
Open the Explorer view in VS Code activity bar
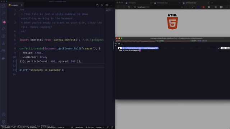pyautogui.click(x=4, y=6)
